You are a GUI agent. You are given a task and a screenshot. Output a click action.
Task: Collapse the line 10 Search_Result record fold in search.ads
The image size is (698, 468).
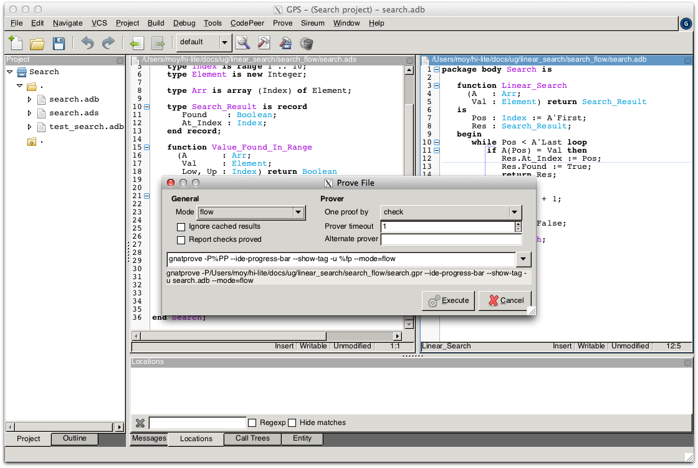tap(147, 107)
